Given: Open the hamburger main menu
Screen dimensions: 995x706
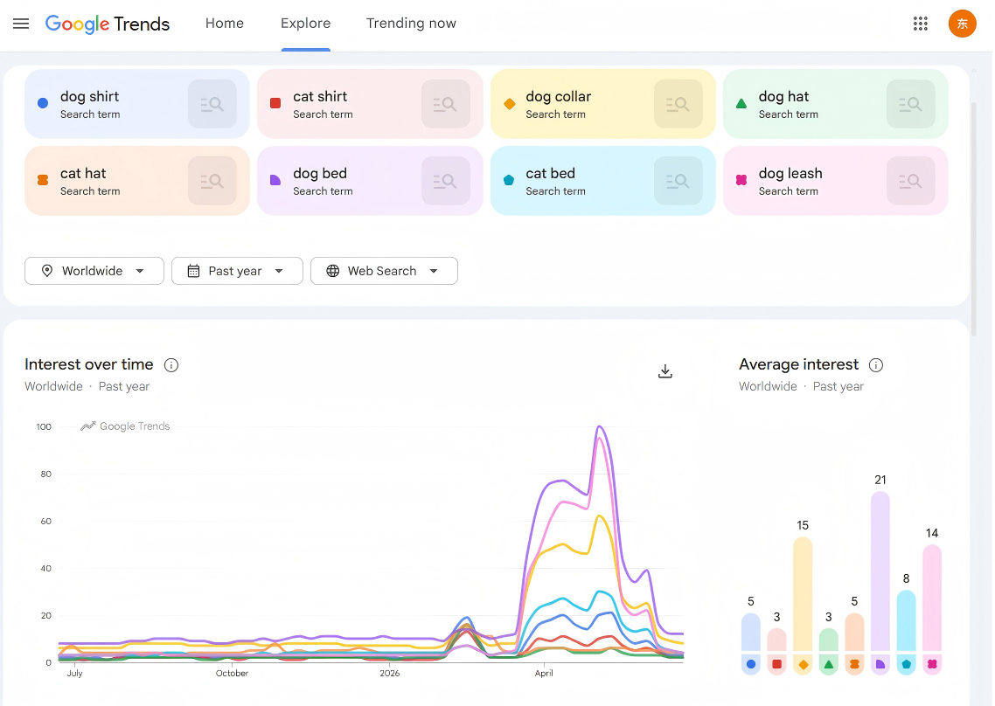Looking at the screenshot, I should coord(21,24).
